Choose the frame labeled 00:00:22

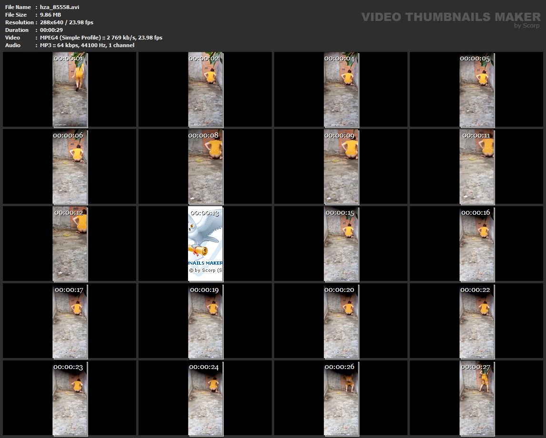pos(477,321)
